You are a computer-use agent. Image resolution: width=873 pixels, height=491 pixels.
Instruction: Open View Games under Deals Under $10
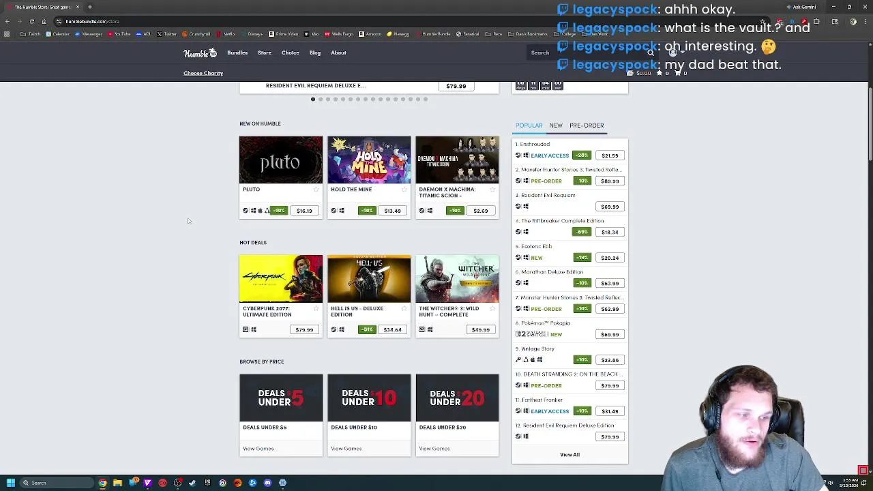346,449
